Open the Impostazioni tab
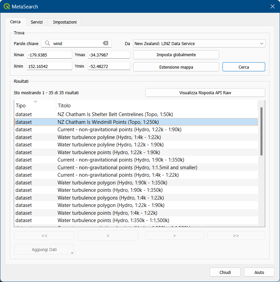 click(65, 22)
